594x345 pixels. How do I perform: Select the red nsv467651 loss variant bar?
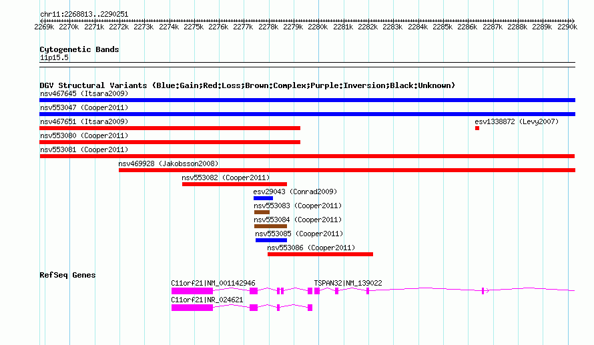coord(170,128)
